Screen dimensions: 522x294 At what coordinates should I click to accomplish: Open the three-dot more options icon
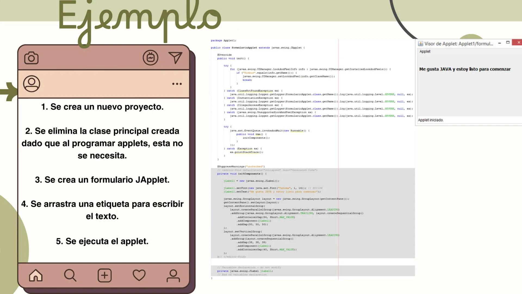pyautogui.click(x=177, y=84)
